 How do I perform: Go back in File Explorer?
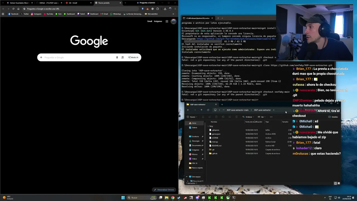tap(188, 110)
